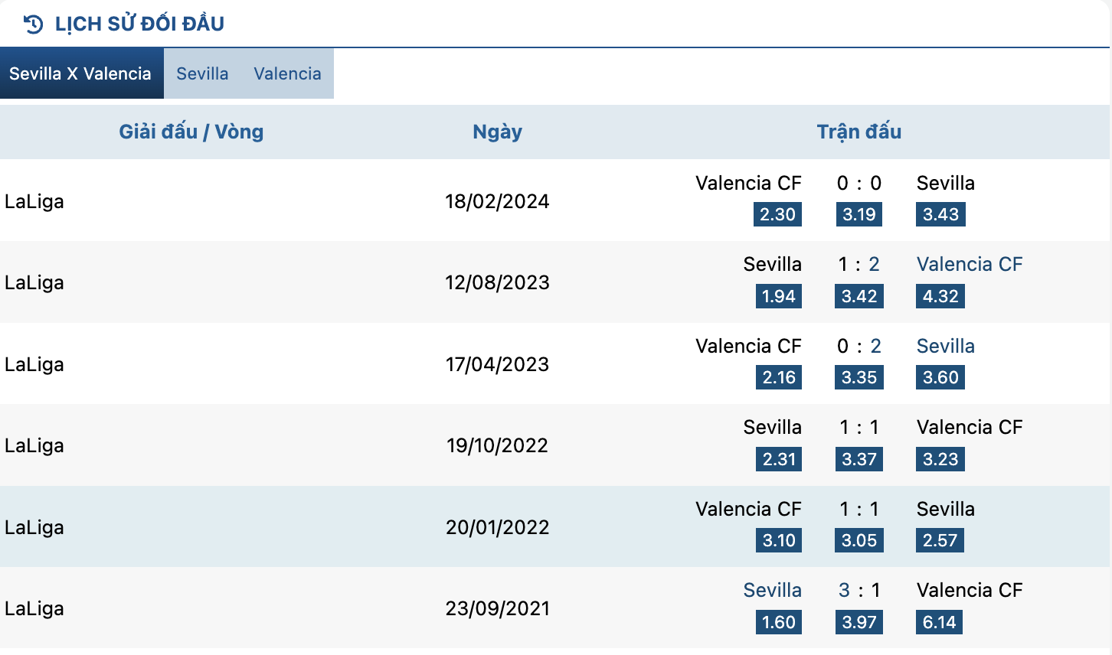Click the 1 : 1 score on 20/01/2022
The width and height of the screenshot is (1112, 655).
(859, 509)
